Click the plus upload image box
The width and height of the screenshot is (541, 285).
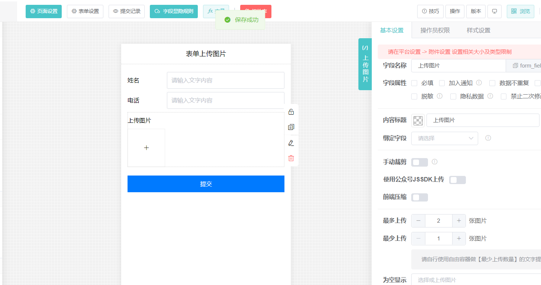pos(146,148)
